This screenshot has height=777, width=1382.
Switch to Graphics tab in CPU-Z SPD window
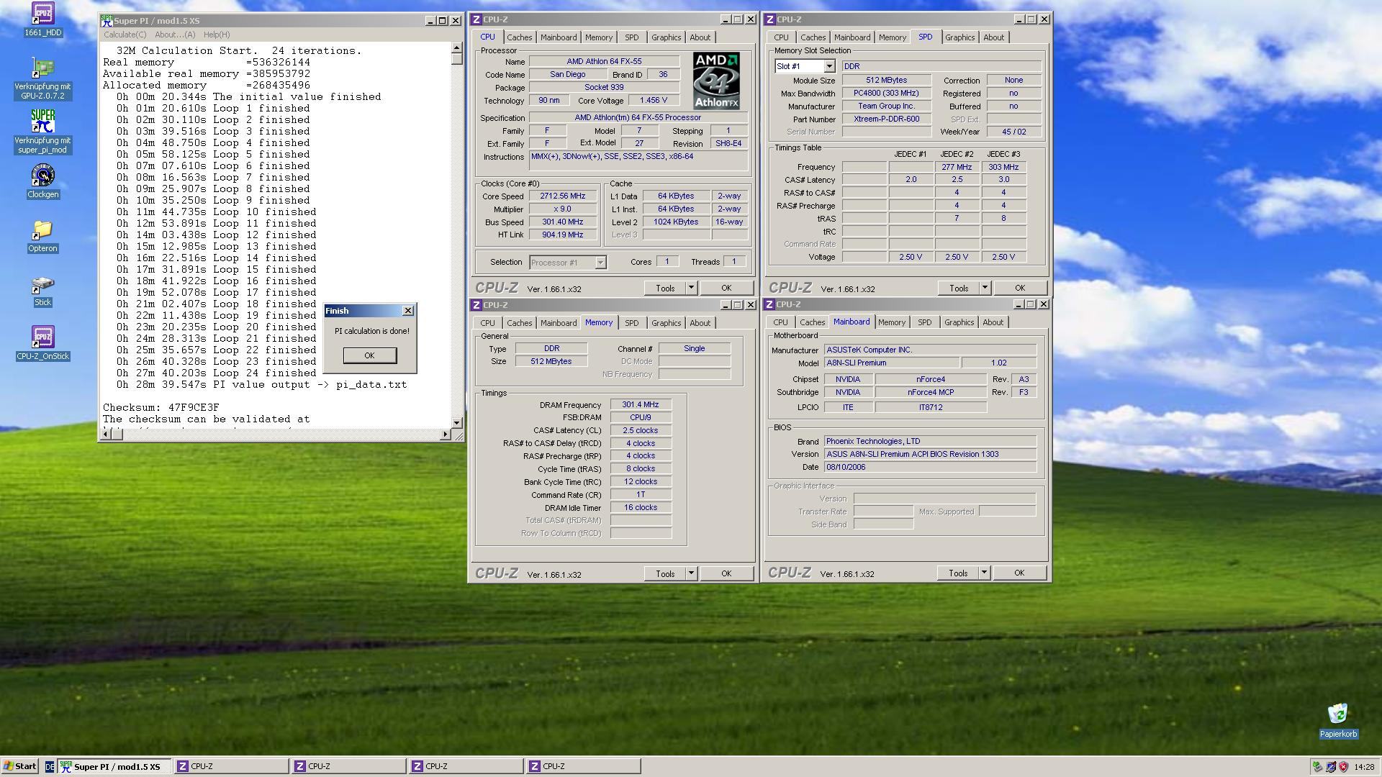(x=959, y=37)
